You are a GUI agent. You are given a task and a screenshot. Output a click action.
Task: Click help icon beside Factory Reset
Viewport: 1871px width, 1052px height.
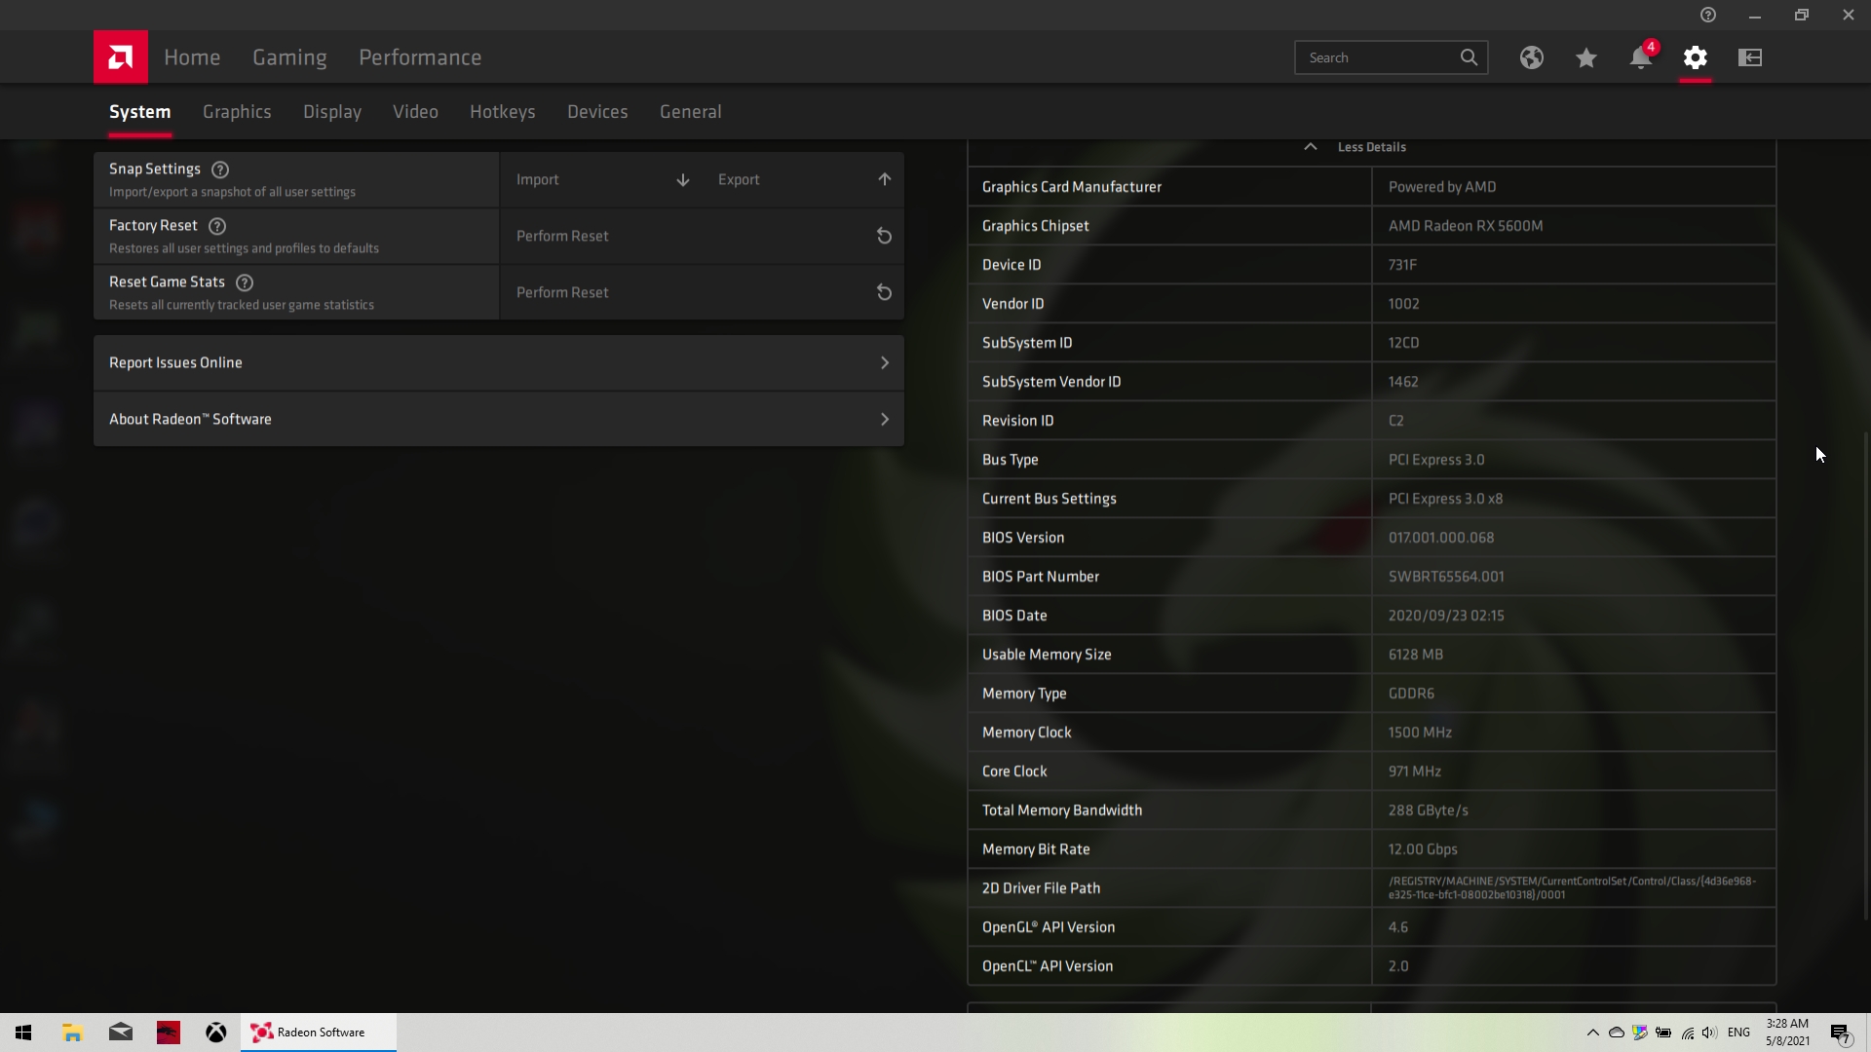[217, 226]
